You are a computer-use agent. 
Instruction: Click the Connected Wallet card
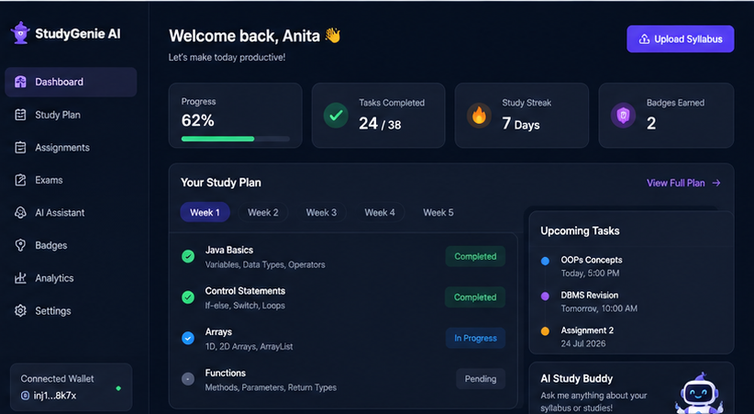click(72, 387)
